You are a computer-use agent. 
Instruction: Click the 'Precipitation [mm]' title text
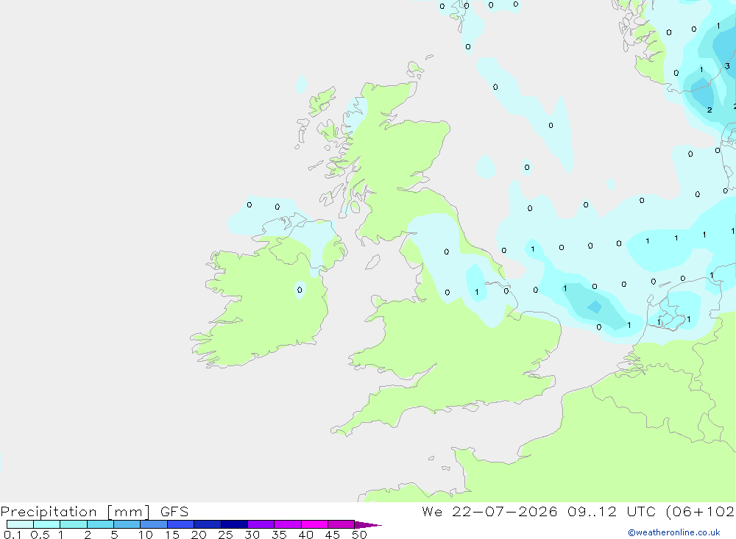(76, 512)
